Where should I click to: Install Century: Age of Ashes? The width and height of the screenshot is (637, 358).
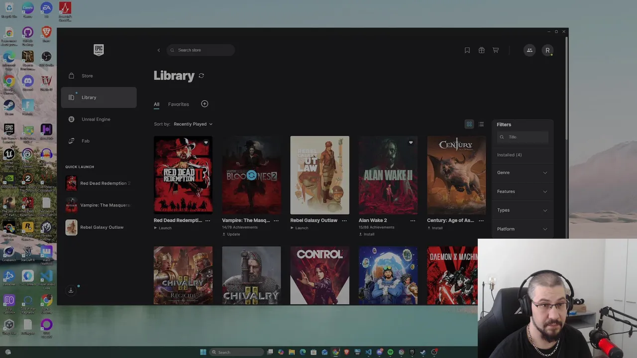point(434,228)
